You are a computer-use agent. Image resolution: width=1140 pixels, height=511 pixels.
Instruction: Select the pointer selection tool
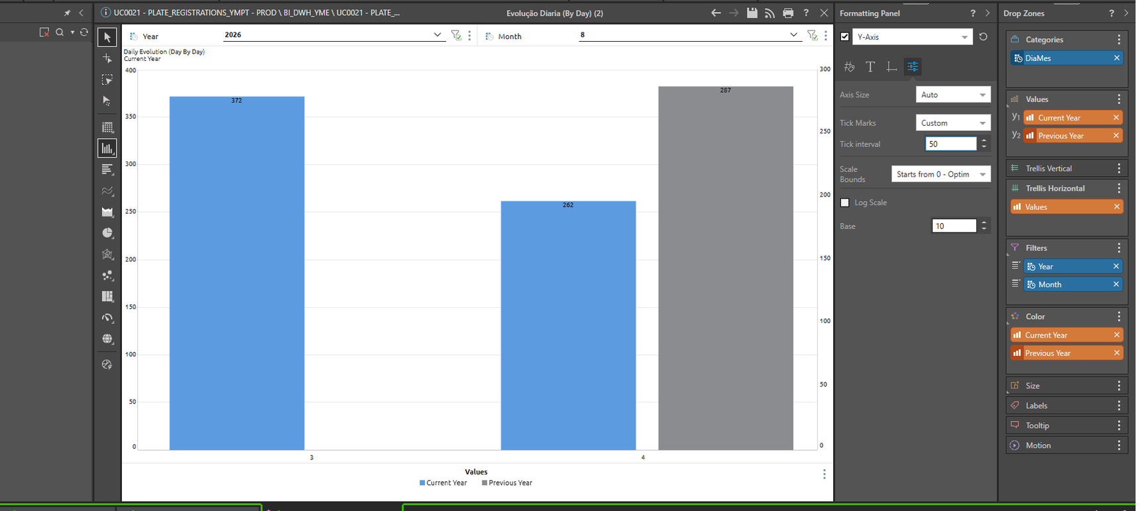(107, 37)
